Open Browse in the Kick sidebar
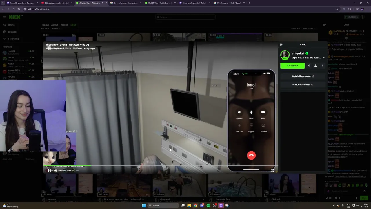Image resolution: width=371 pixels, height=209 pixels. pyautogui.click(x=12, y=32)
